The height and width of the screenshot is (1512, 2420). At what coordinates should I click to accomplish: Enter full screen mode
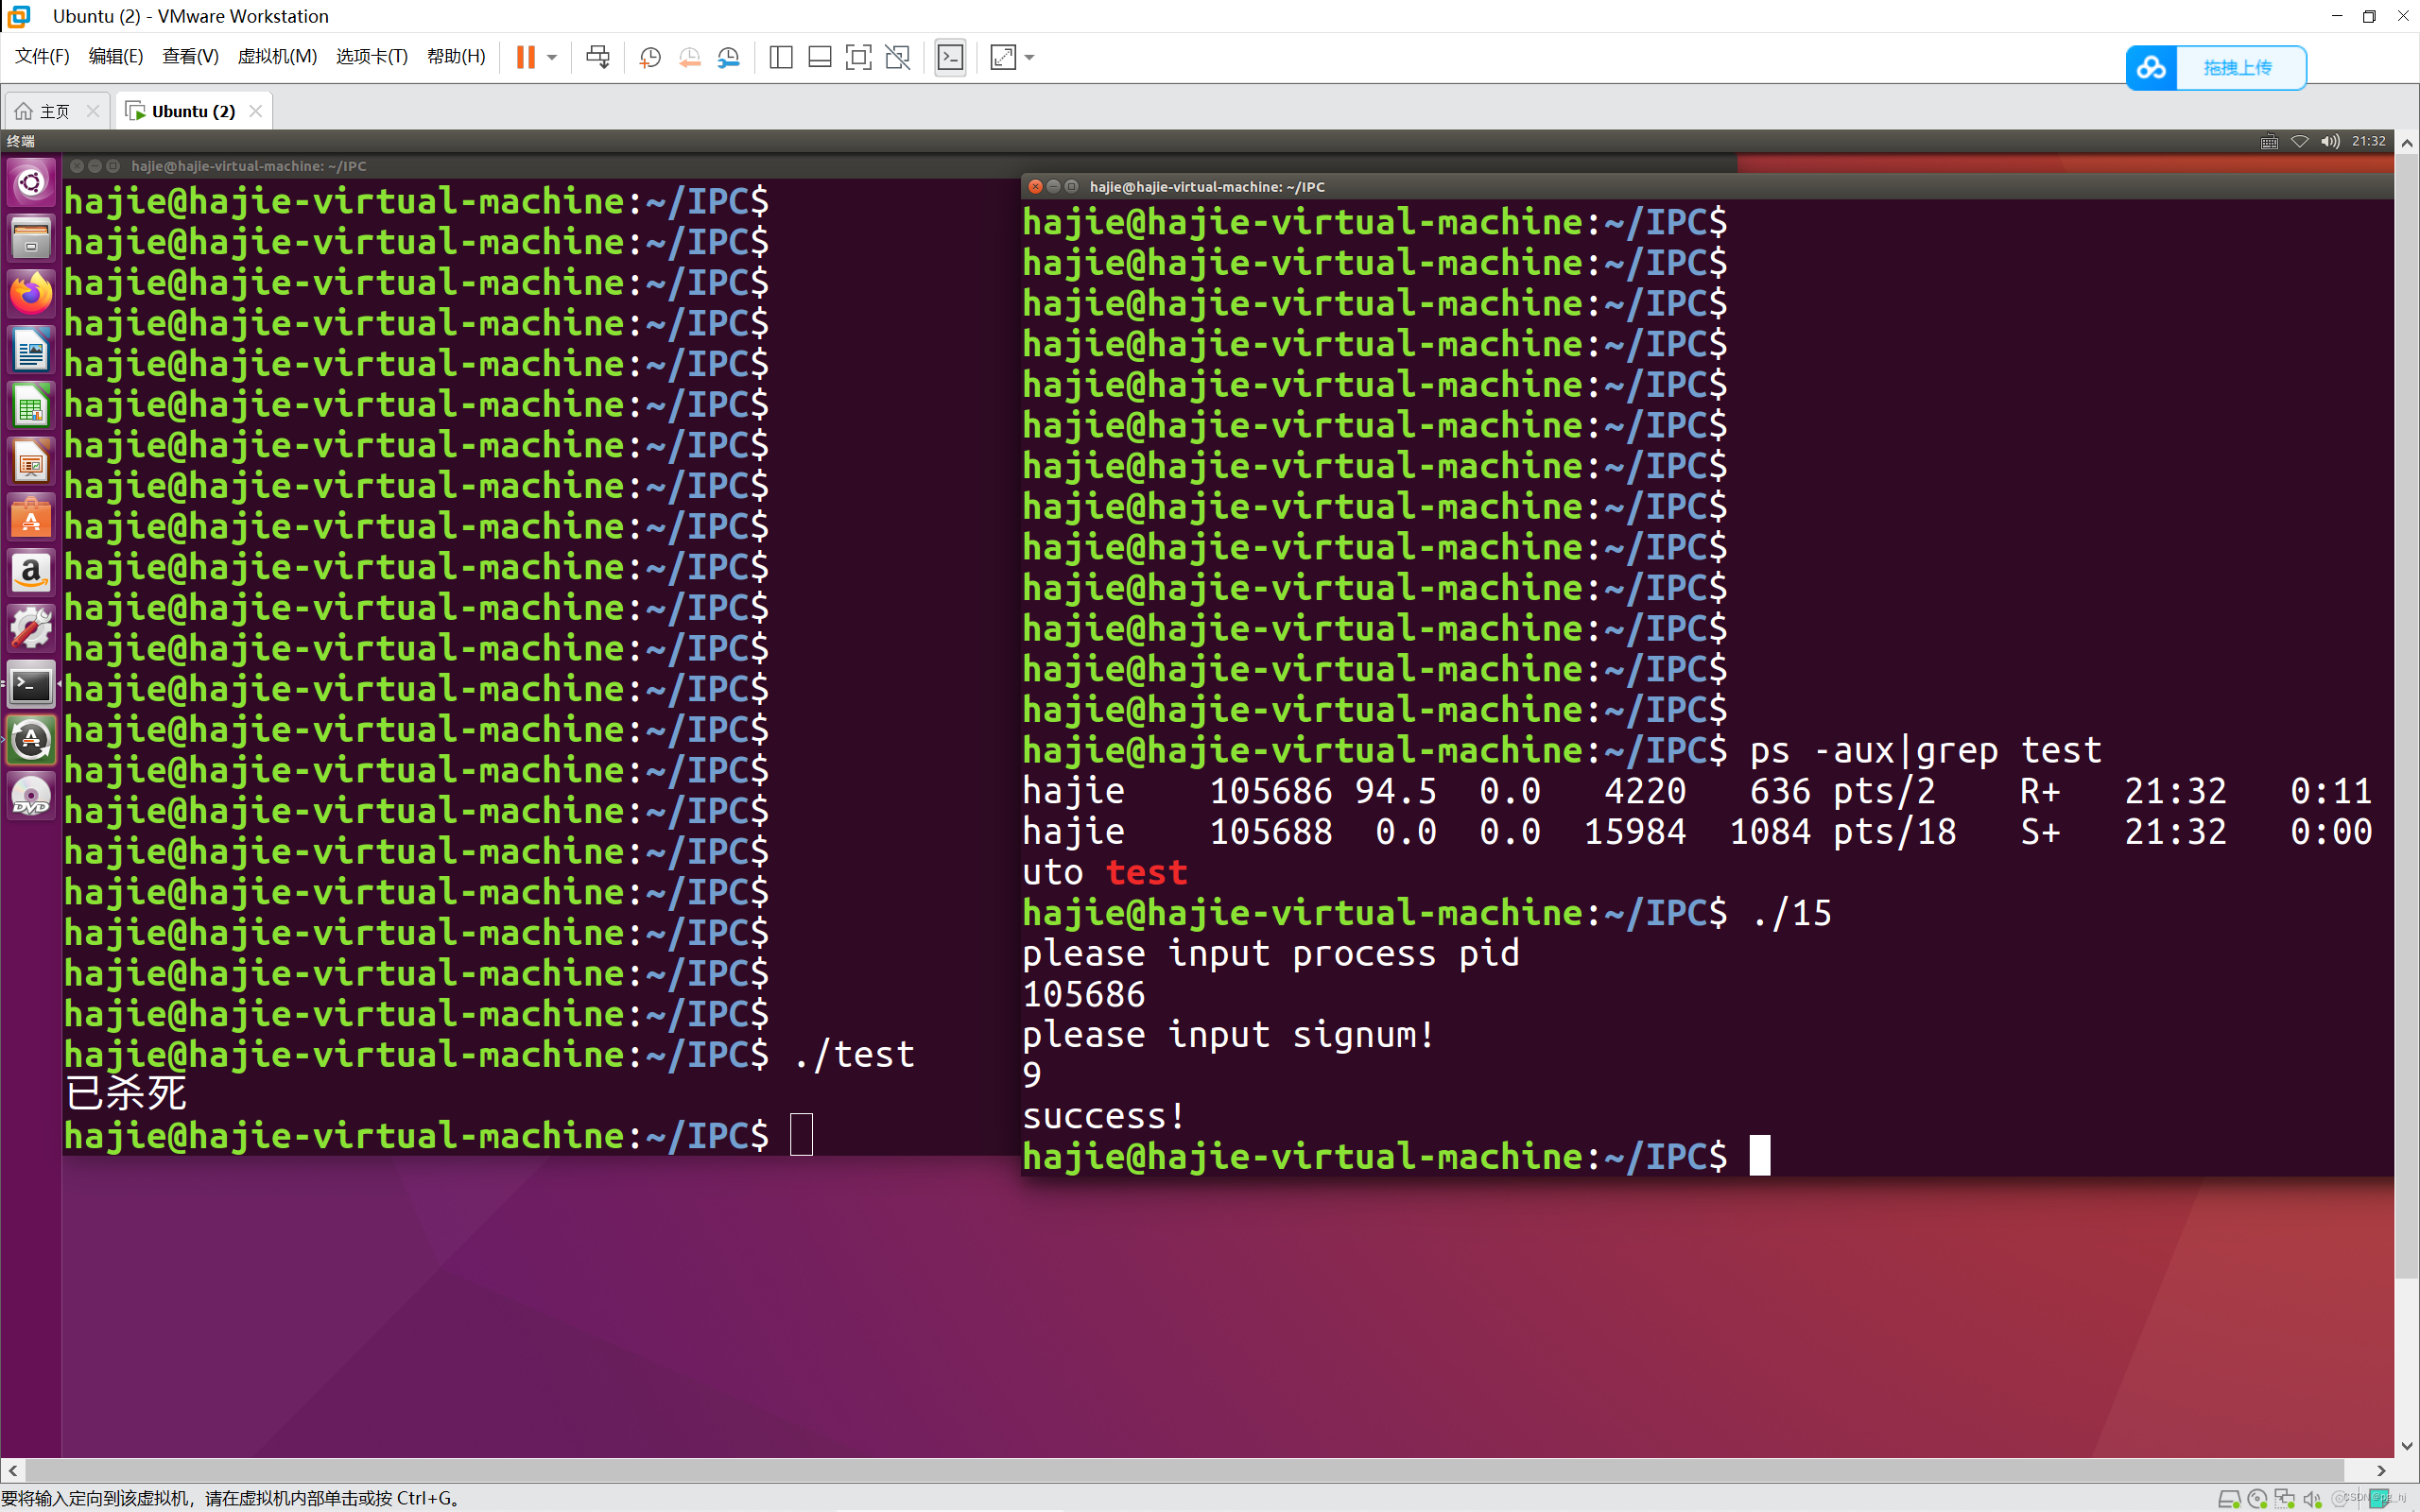click(858, 57)
